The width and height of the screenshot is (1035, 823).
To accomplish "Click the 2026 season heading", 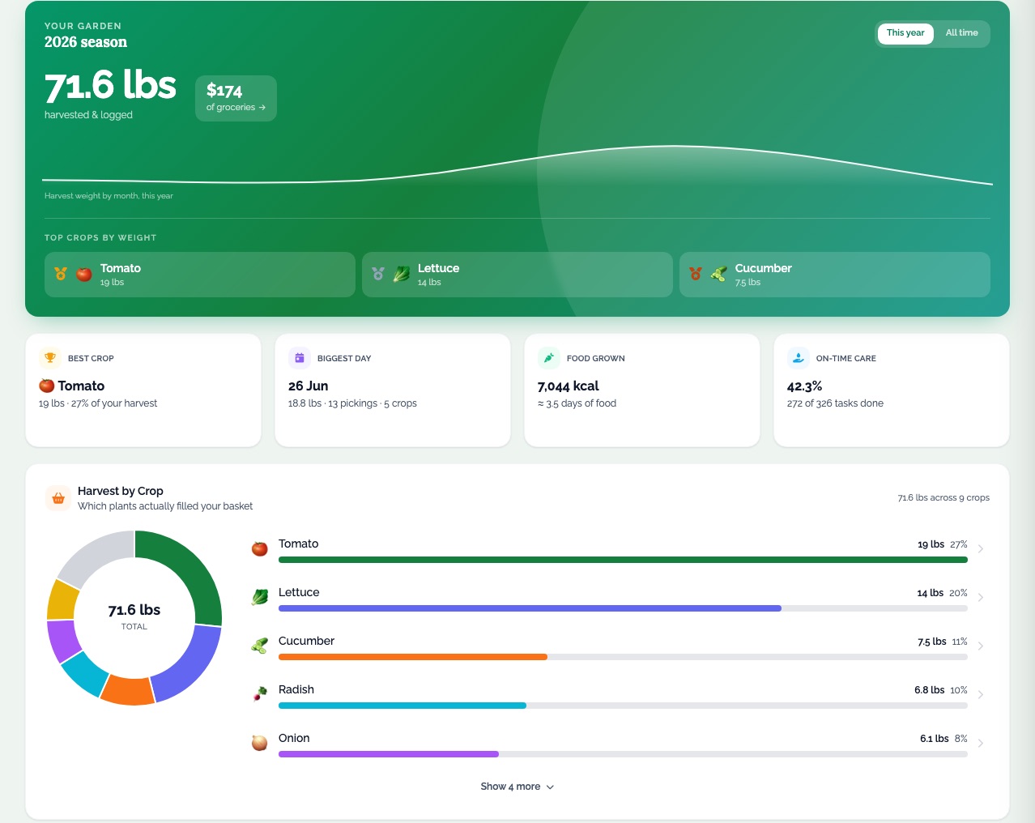I will [86, 42].
